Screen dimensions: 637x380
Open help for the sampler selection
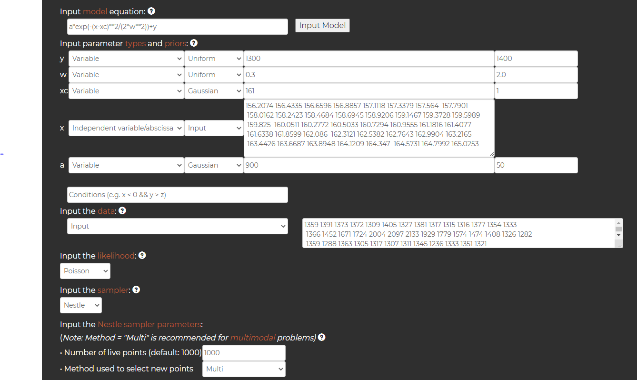click(136, 290)
